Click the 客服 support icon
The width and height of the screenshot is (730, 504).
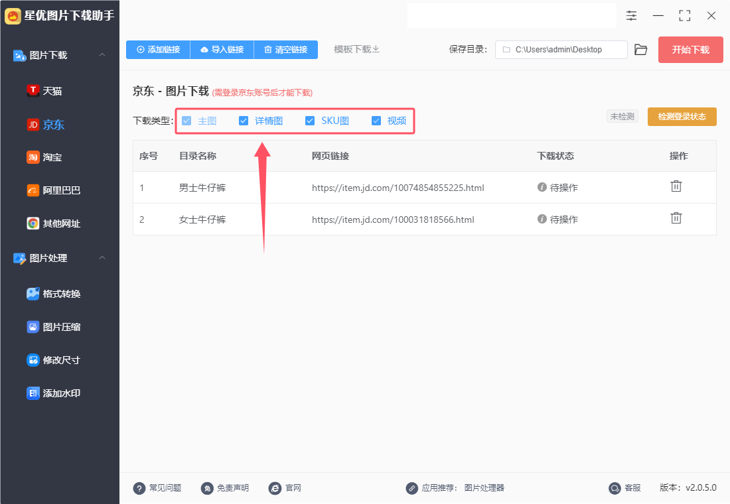pyautogui.click(x=615, y=488)
